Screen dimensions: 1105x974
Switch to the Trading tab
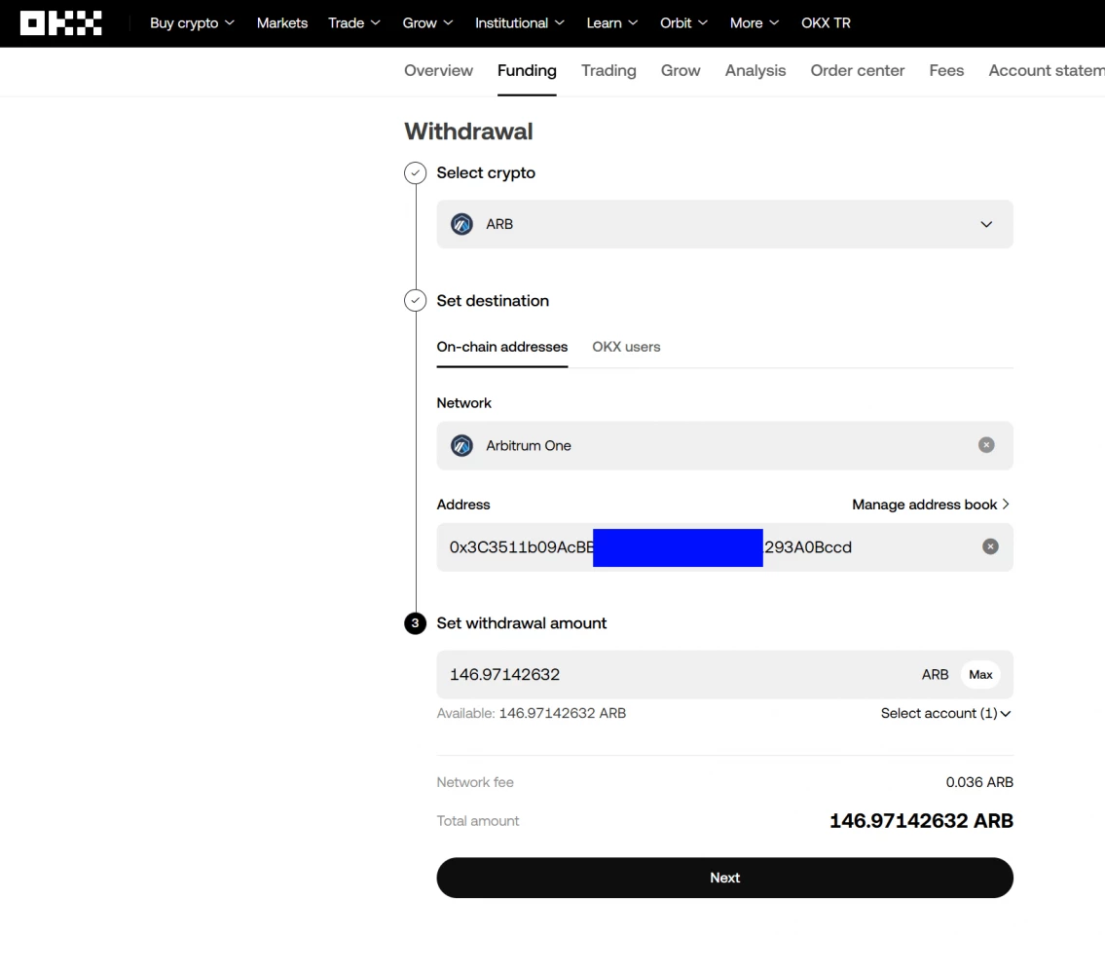608,70
